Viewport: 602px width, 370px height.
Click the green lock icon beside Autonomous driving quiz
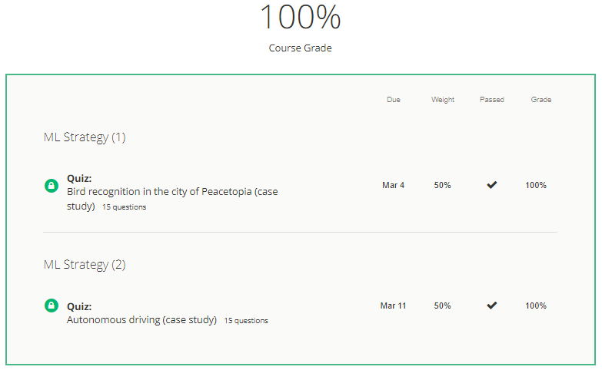(x=52, y=306)
